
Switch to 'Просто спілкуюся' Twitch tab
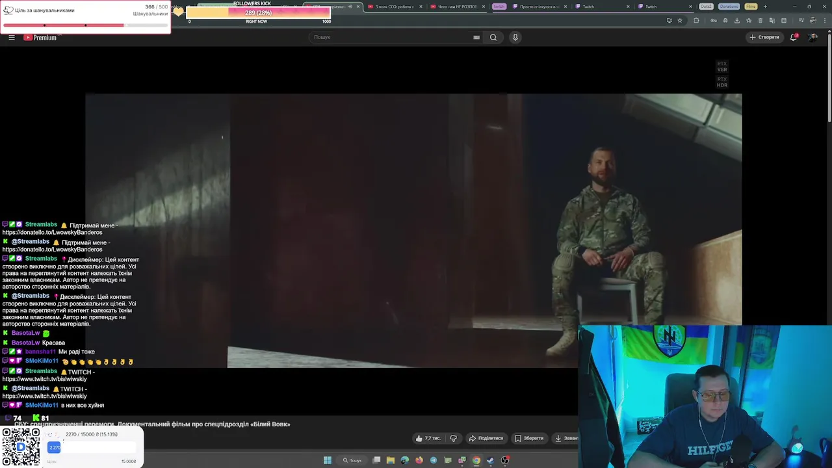coord(539,6)
